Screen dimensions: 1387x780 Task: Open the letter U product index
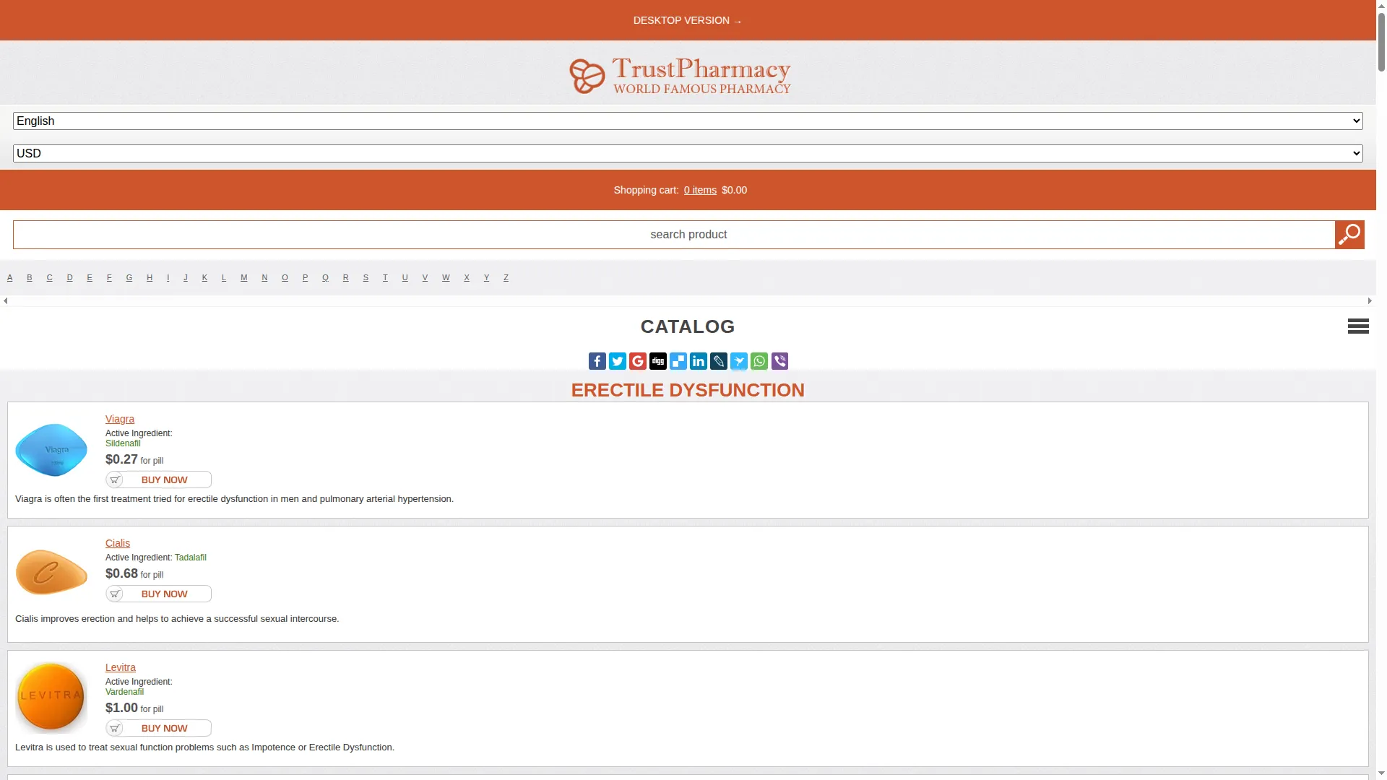[405, 277]
